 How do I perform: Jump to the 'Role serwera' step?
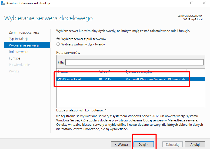[18, 52]
